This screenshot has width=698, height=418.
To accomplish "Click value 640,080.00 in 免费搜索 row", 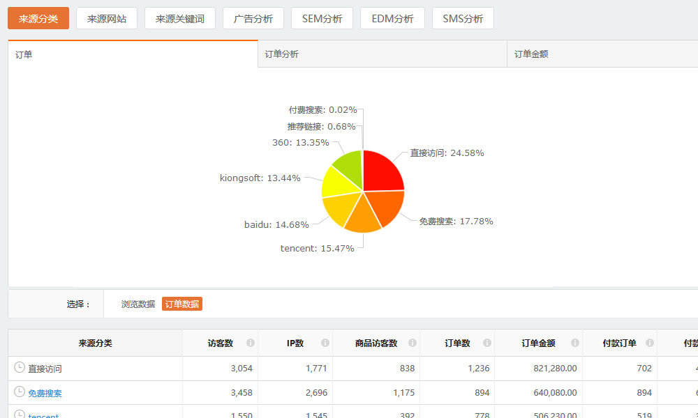I will (555, 393).
